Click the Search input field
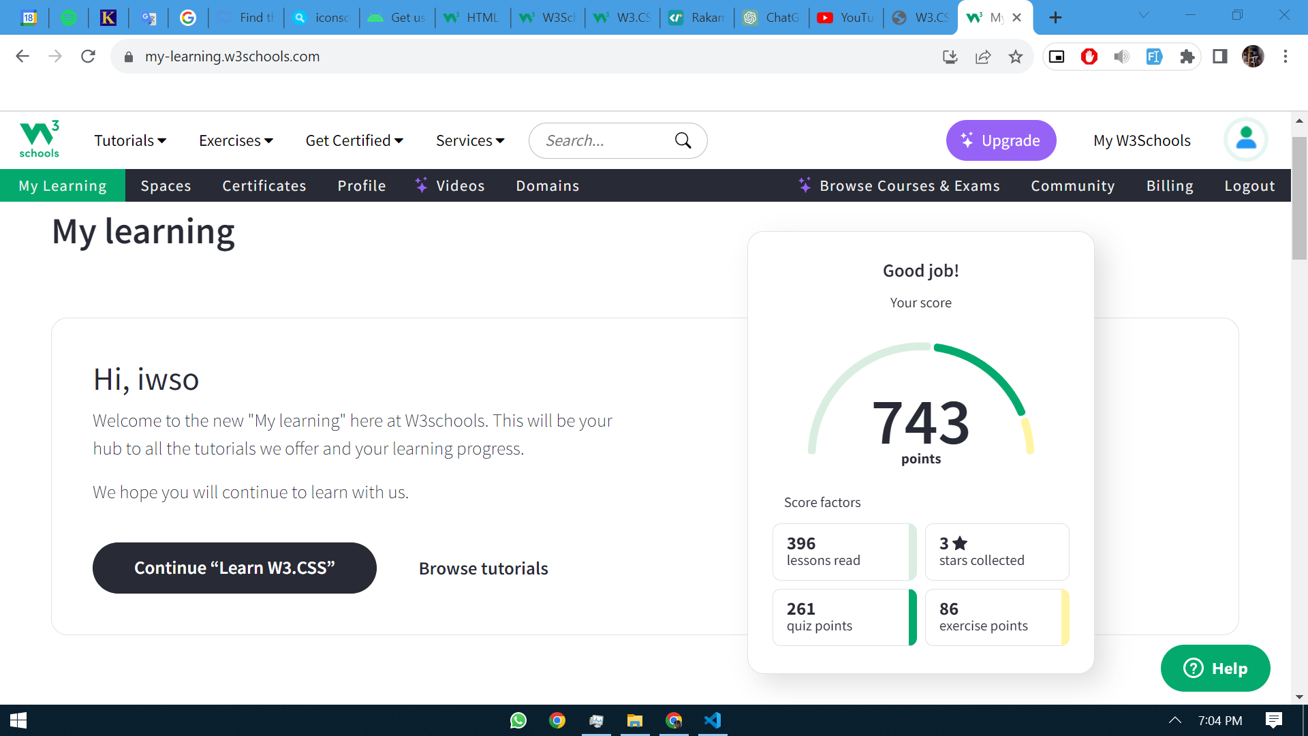Viewport: 1308px width, 736px height. 599,140
